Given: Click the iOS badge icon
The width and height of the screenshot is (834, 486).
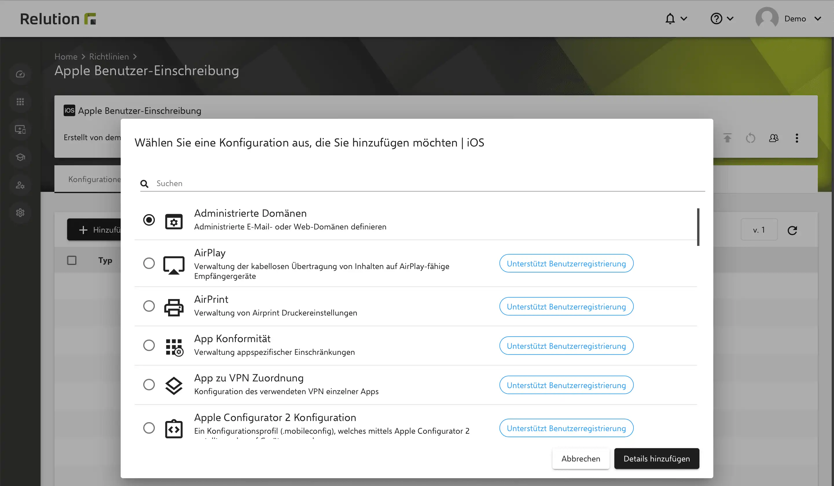Looking at the screenshot, I should [x=69, y=110].
